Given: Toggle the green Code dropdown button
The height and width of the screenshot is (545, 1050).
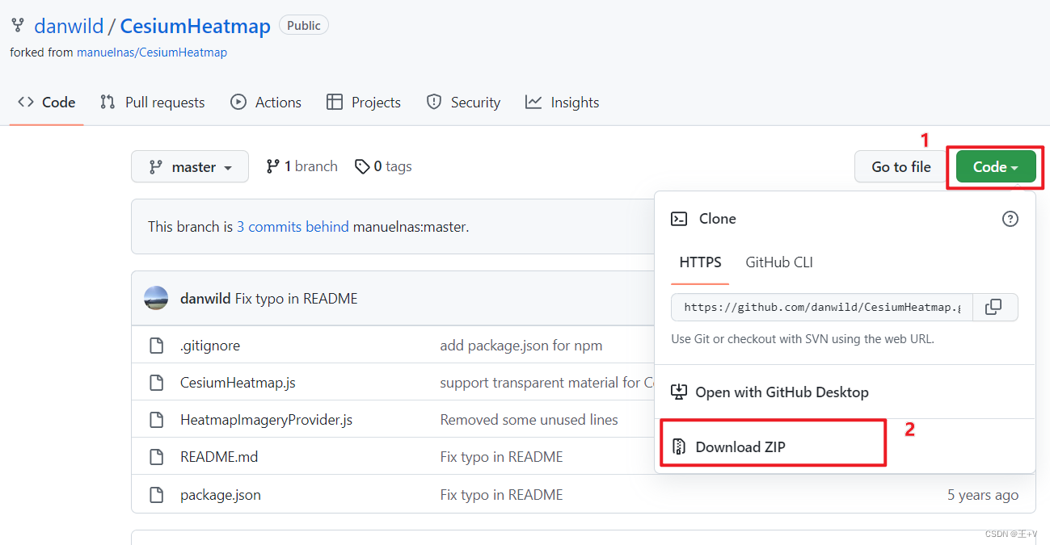Looking at the screenshot, I should click(995, 167).
